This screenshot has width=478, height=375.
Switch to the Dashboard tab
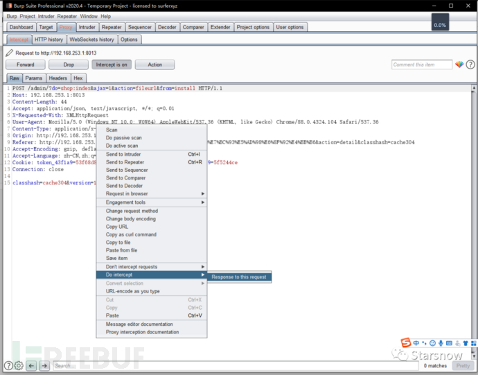[x=21, y=27]
